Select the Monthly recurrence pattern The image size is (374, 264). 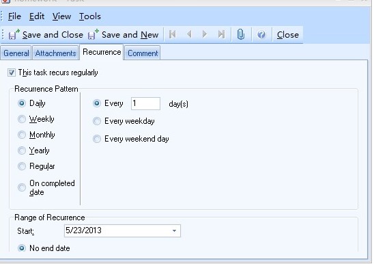(x=22, y=135)
